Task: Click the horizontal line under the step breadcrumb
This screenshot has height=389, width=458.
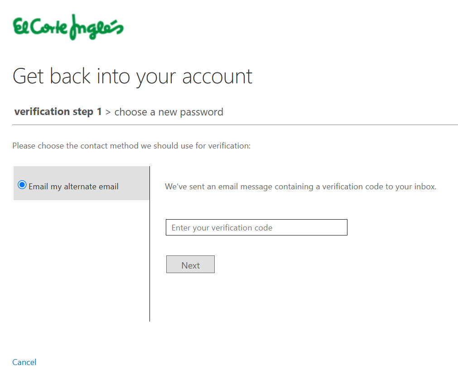Action: click(235, 125)
